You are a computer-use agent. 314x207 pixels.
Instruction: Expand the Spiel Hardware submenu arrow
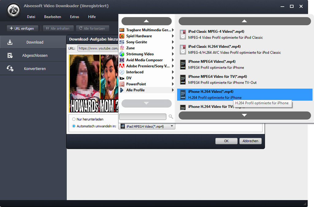point(173,36)
